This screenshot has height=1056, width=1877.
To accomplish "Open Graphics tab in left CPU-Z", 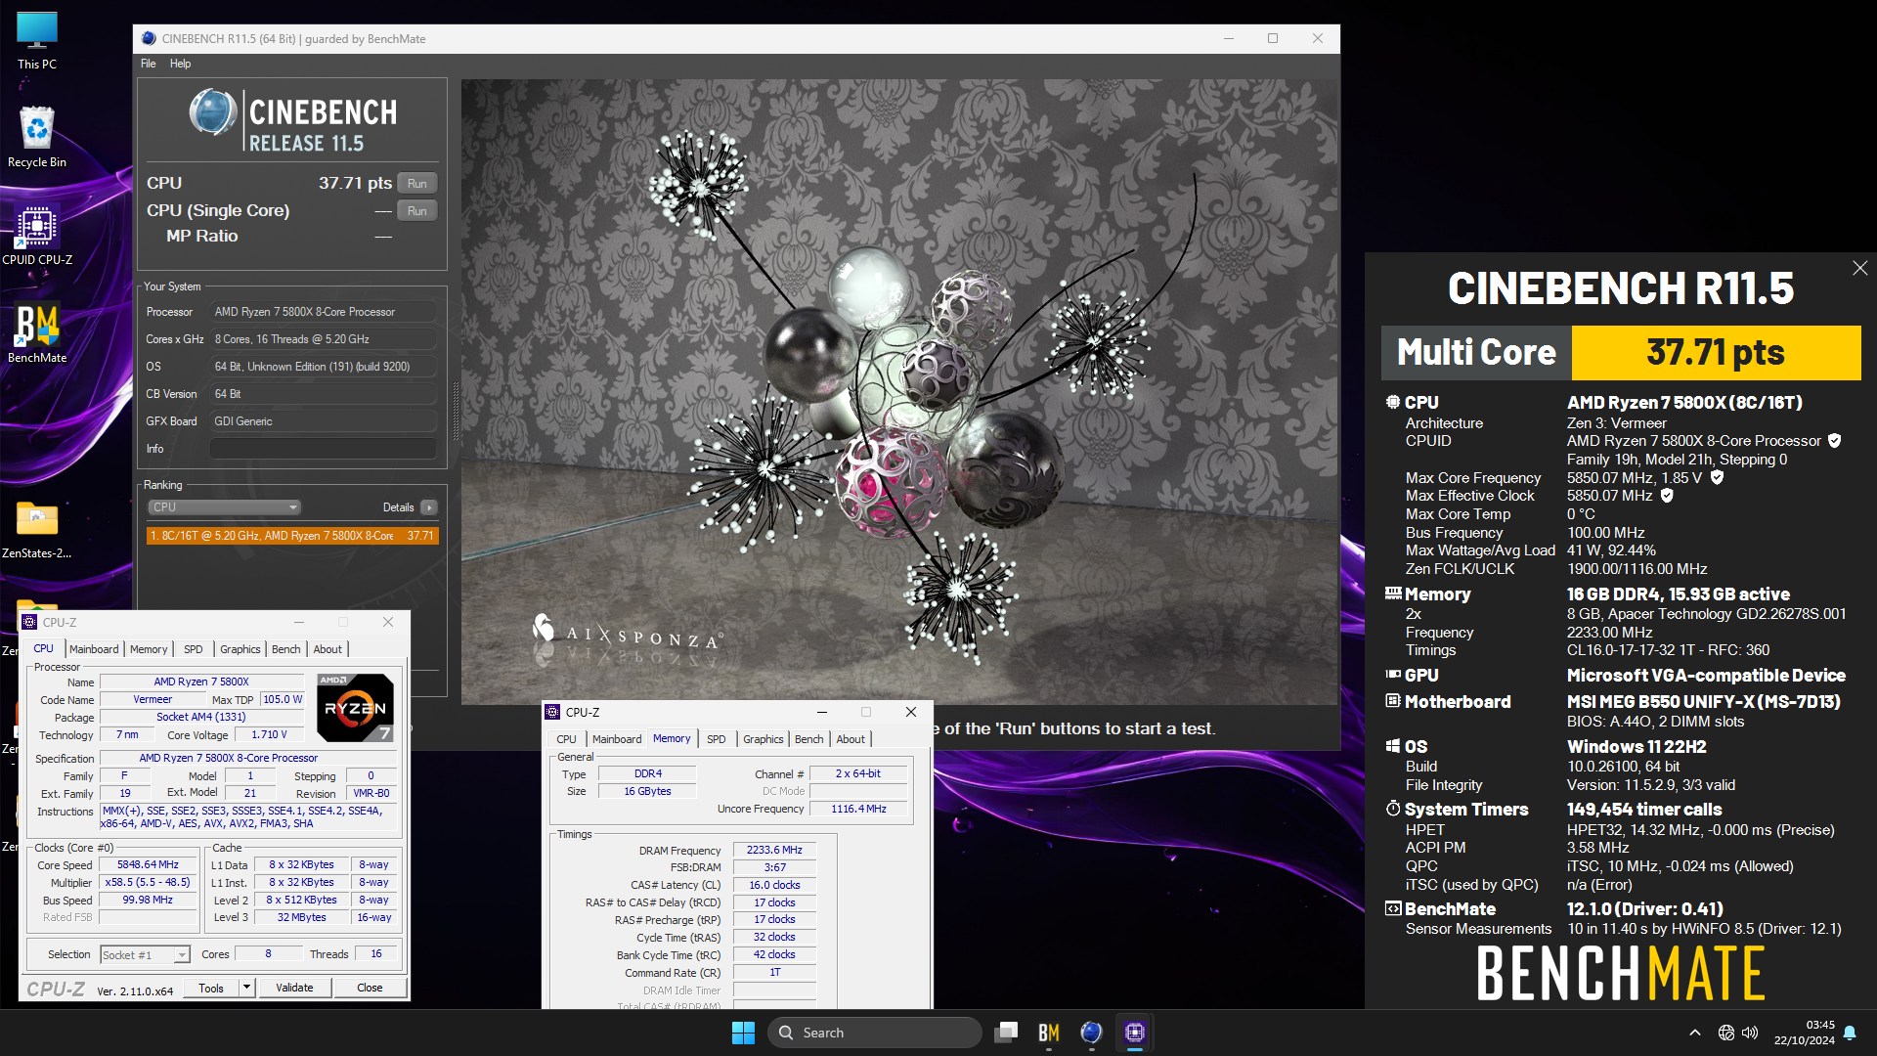I will (x=240, y=649).
